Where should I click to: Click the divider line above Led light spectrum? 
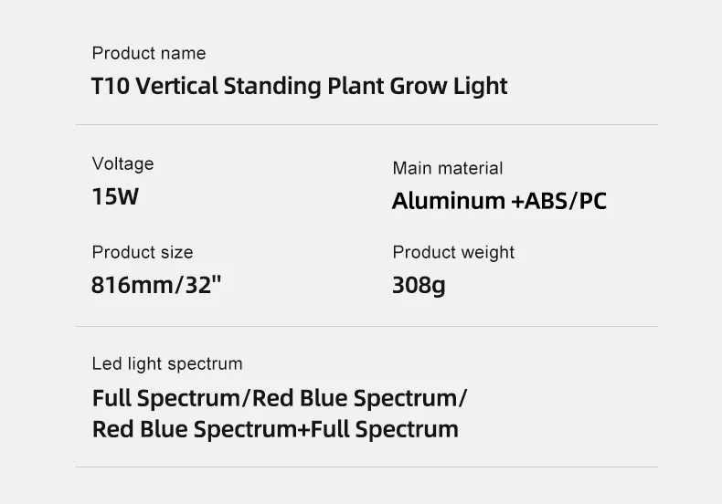pos(366,326)
